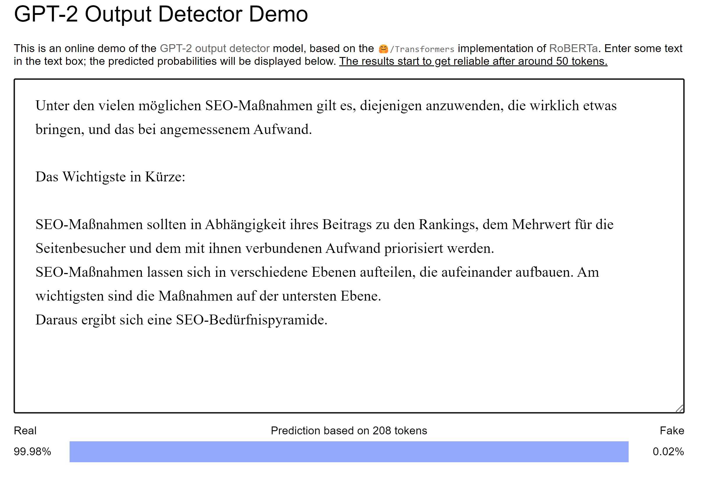Click the hugging face emoji icon
This screenshot has width=725, height=482.
click(383, 49)
